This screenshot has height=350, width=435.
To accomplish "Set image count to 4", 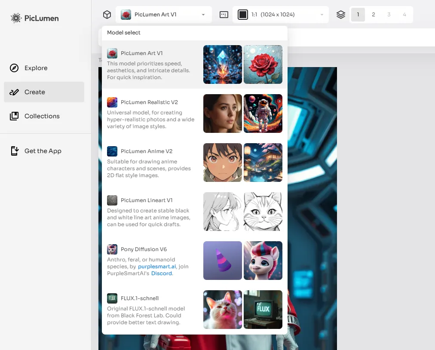I will [404, 15].
